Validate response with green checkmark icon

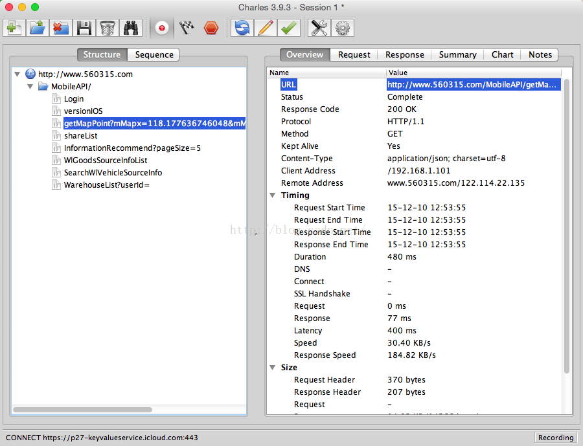click(x=289, y=28)
